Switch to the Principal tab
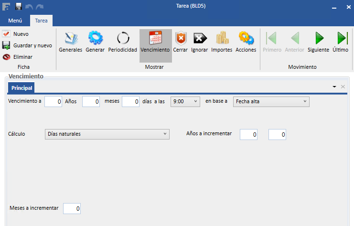The image size is (354, 226). [x=21, y=88]
